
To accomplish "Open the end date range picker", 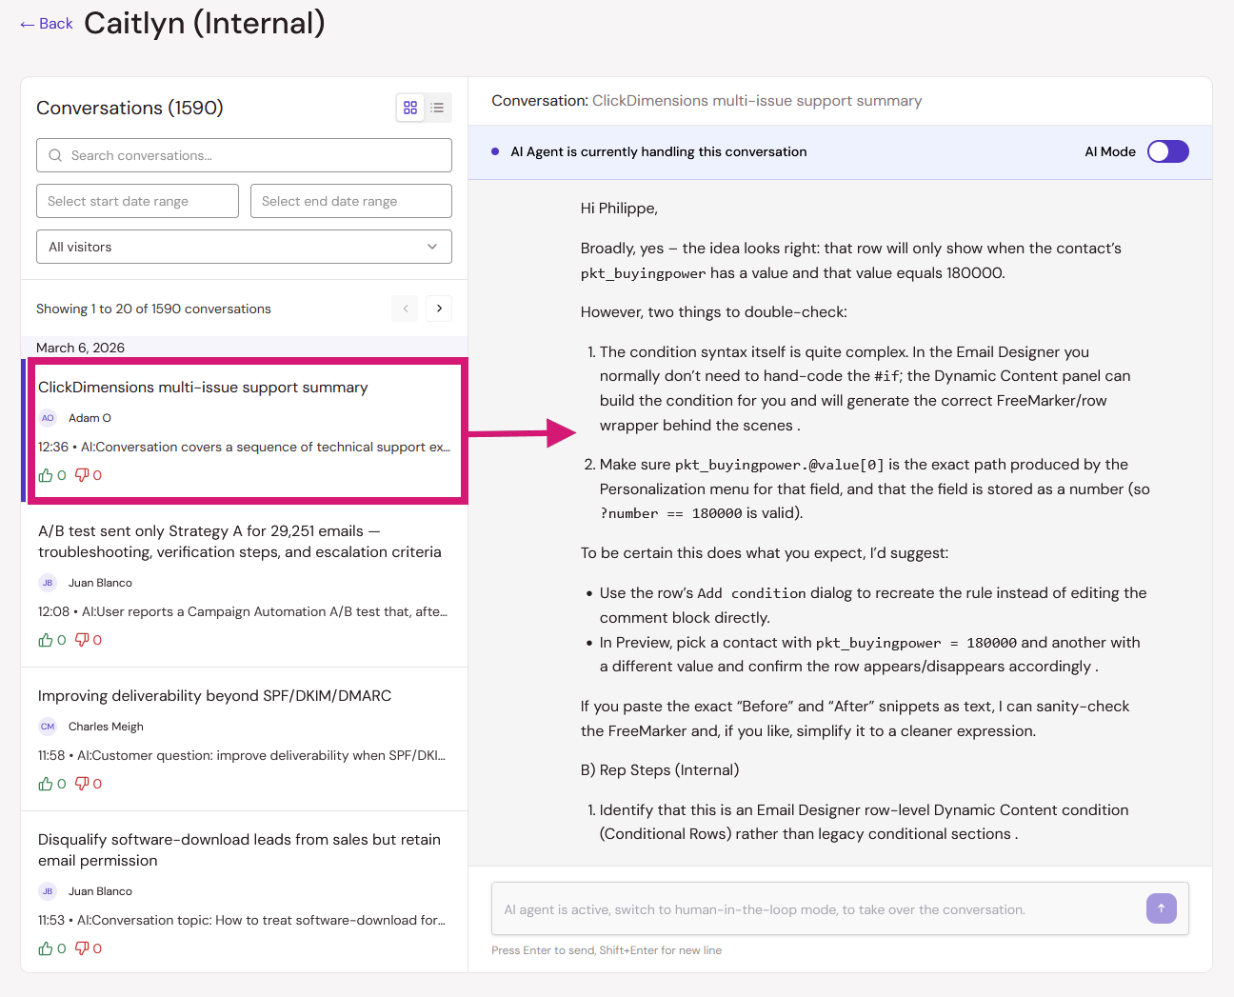I will (x=351, y=201).
